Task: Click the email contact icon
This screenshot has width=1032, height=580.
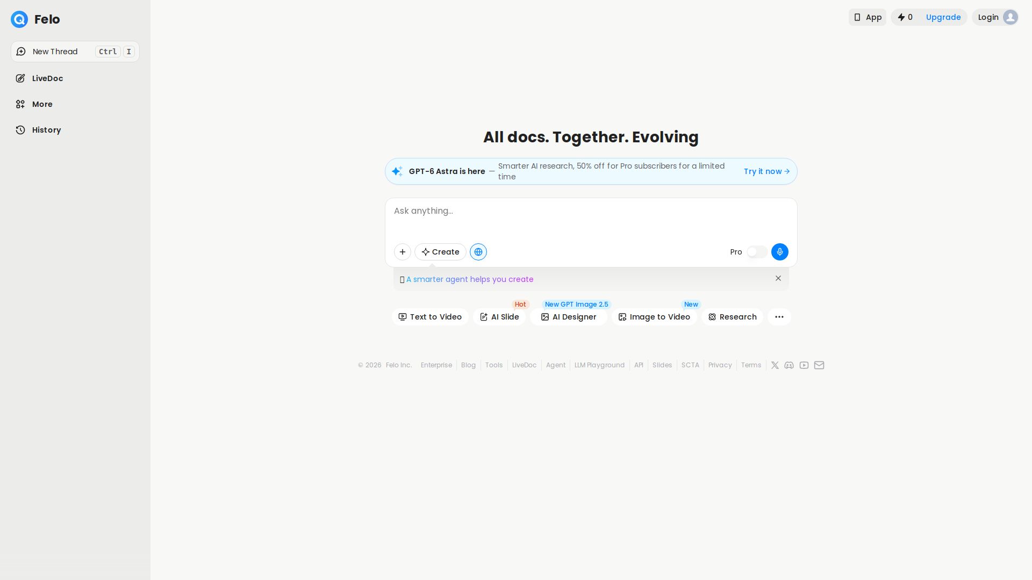Action: (x=819, y=365)
